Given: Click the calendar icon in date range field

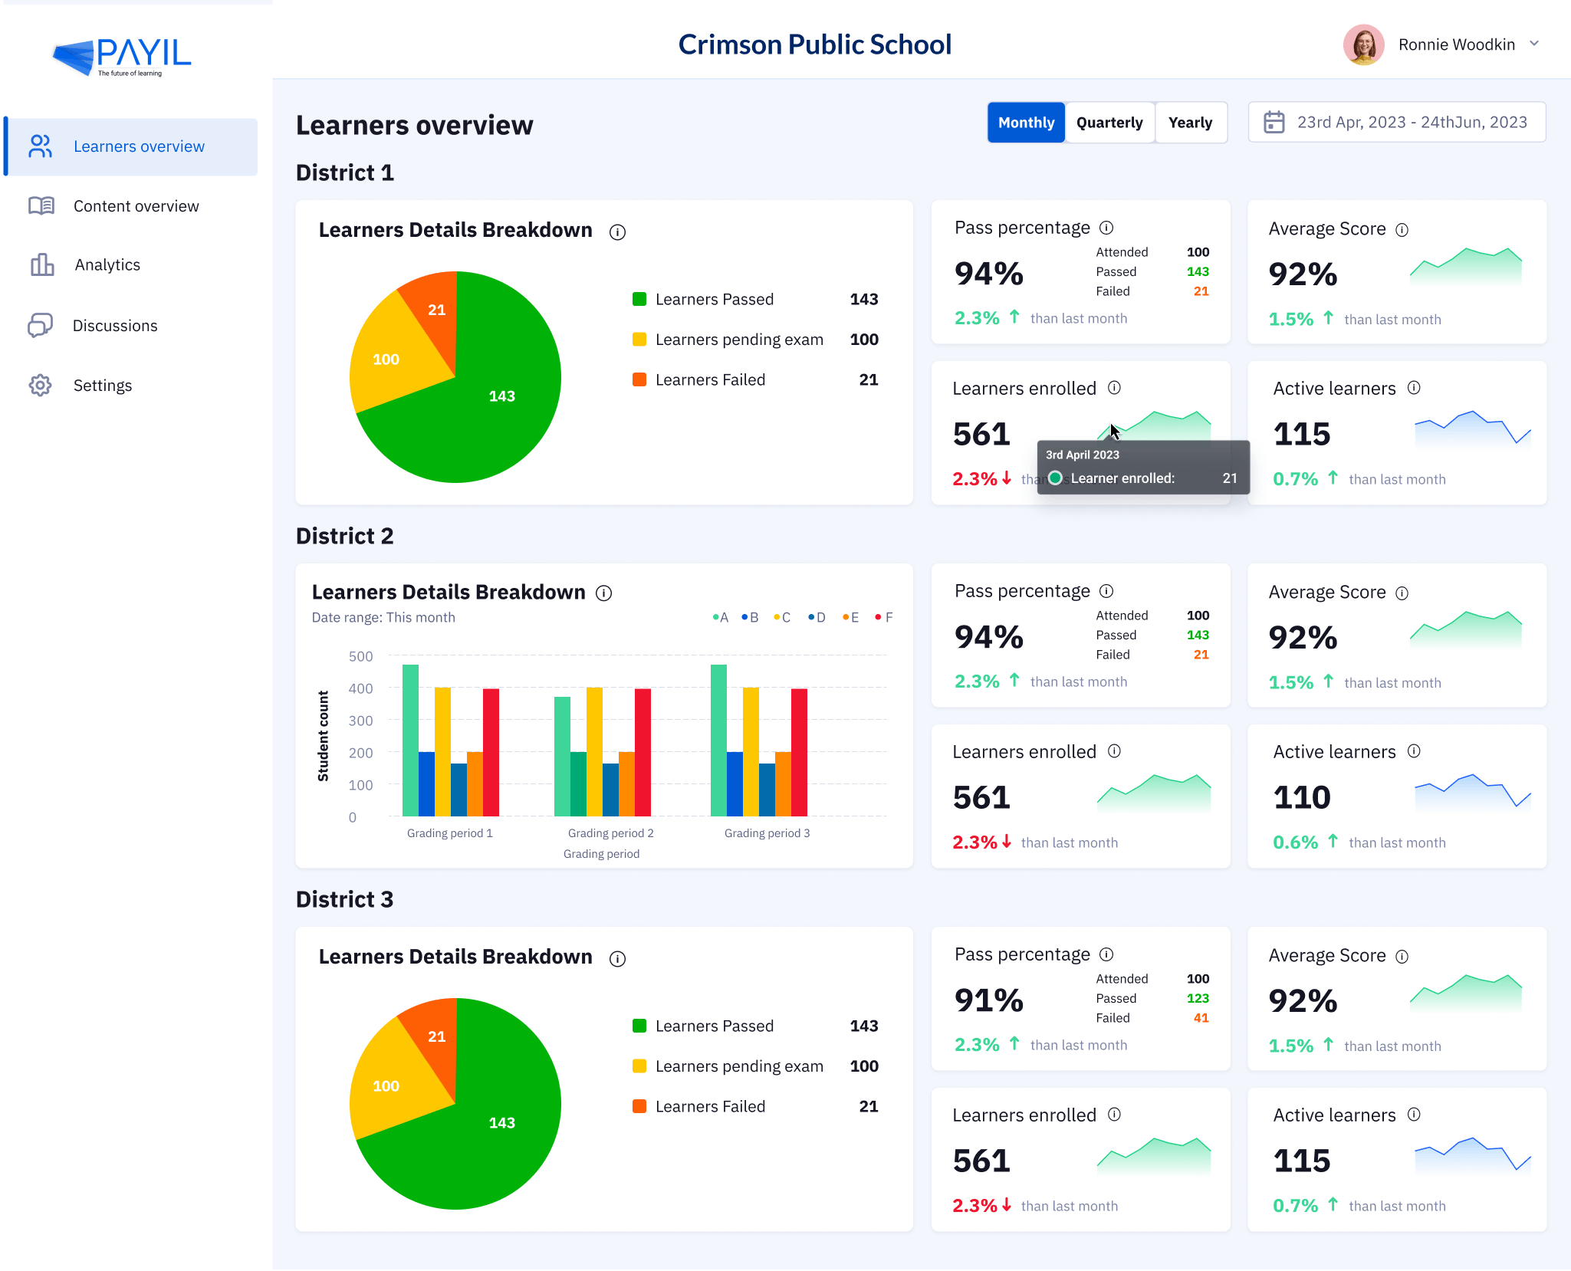Looking at the screenshot, I should point(1274,123).
